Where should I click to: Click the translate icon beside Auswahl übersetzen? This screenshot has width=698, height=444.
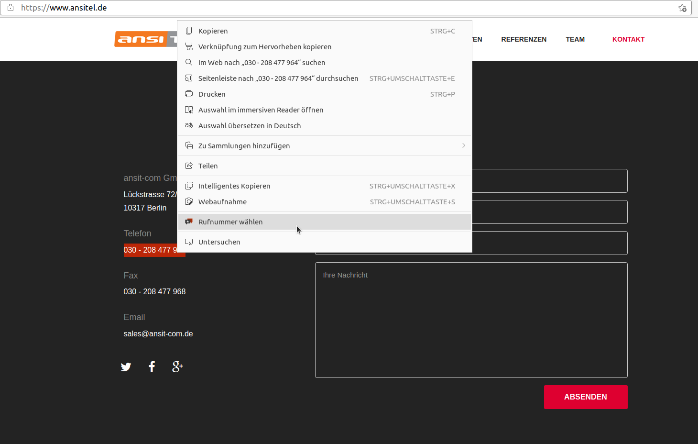tap(189, 125)
